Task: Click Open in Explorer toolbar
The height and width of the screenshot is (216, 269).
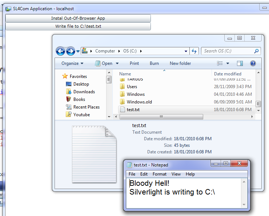Action: tap(104, 63)
